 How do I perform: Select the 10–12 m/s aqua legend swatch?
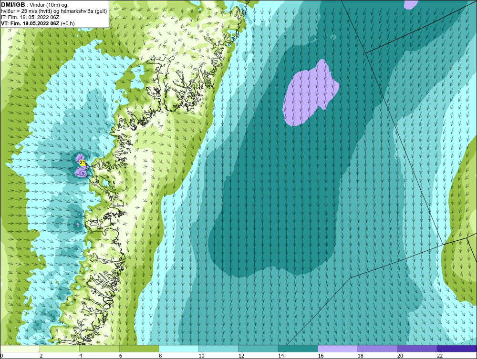[x=218, y=349]
